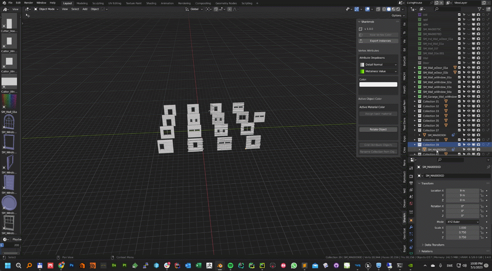Expand the Delta Transform section

434,245
